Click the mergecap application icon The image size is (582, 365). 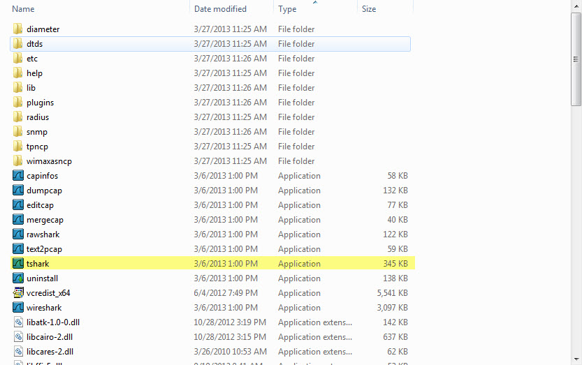tap(18, 220)
